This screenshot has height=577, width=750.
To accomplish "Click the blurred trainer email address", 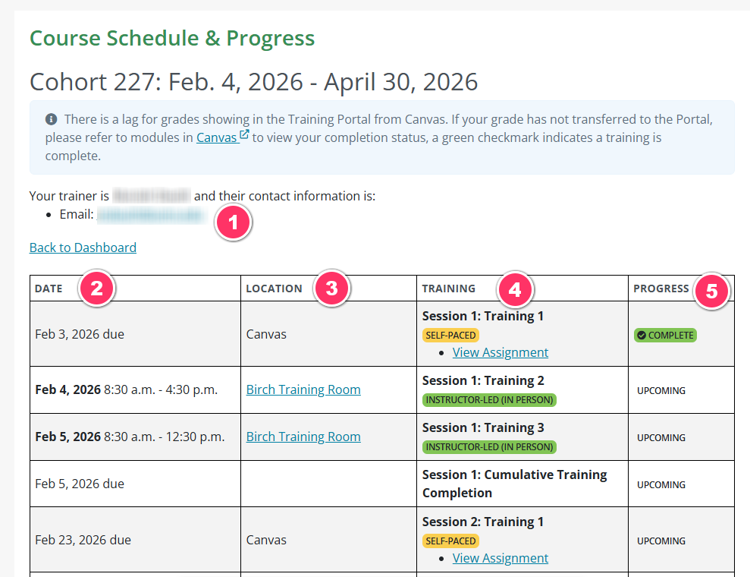I will pyautogui.click(x=150, y=215).
